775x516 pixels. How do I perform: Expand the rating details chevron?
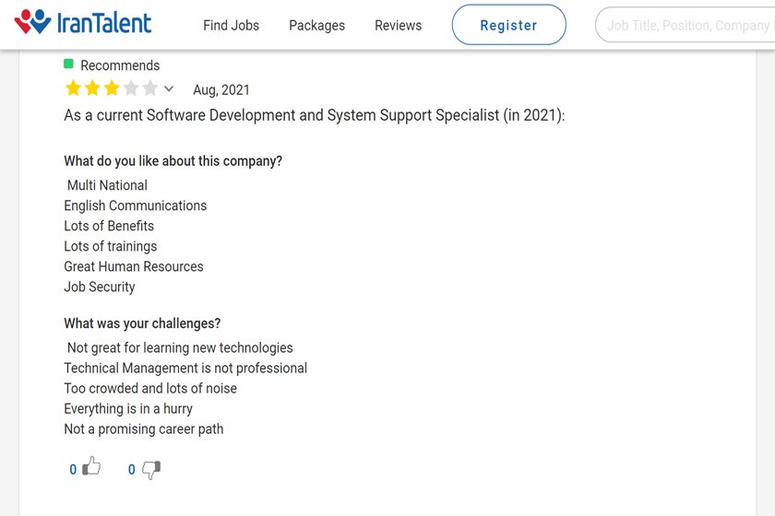point(169,89)
